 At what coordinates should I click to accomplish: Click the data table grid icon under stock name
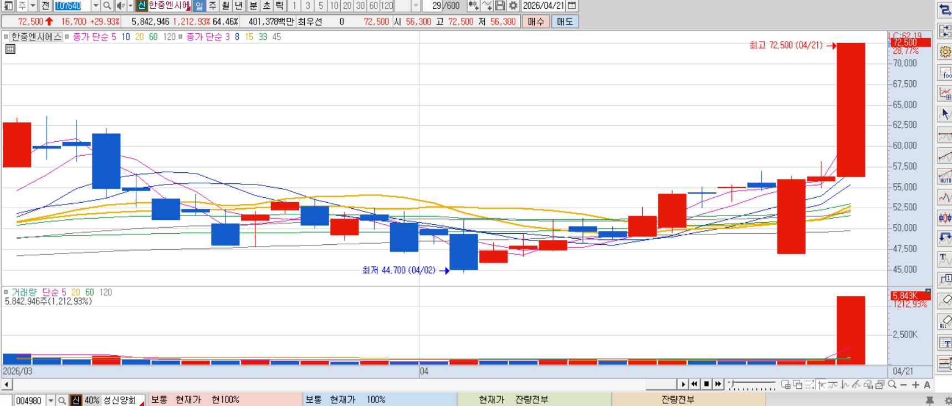coord(10,49)
